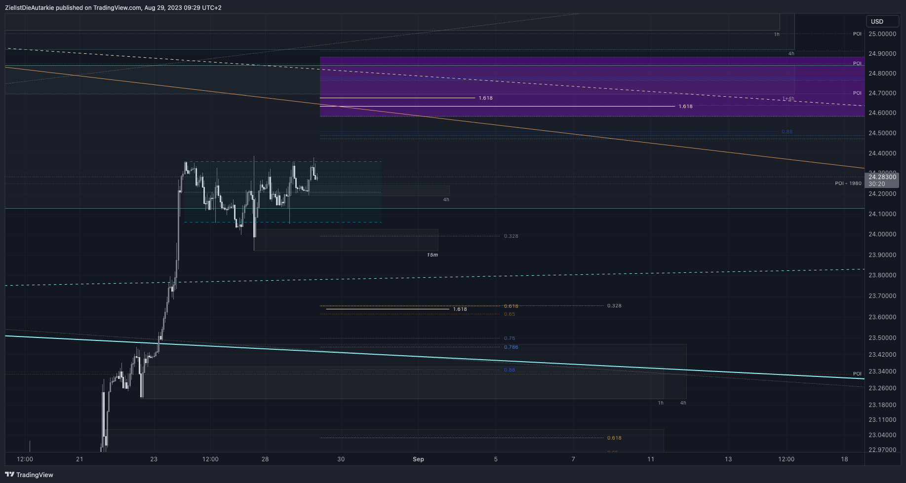Select the 0.618 label near 23.04 level

(614, 438)
